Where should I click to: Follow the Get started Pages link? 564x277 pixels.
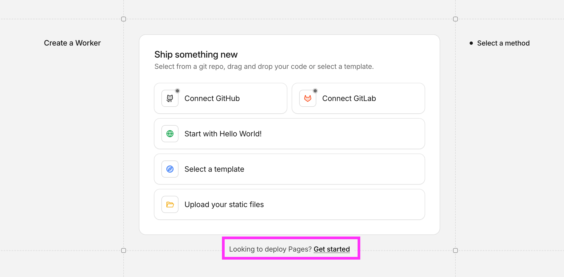[332, 249]
